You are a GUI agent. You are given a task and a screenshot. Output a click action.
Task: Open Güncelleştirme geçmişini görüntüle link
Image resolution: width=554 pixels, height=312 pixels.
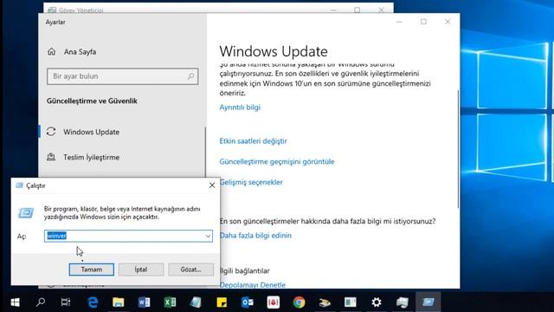[277, 161]
